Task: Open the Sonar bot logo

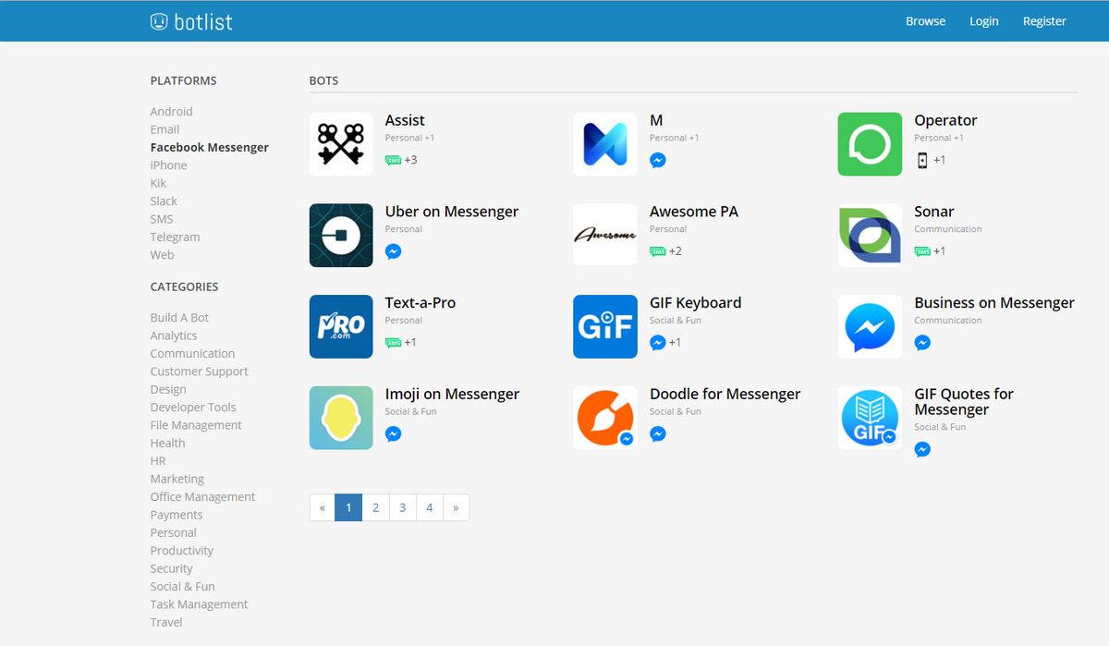Action: [870, 236]
